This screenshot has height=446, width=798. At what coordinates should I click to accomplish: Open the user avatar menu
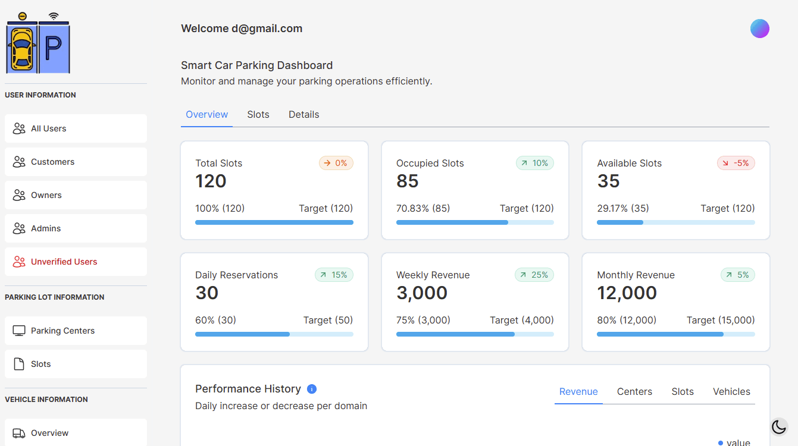pyautogui.click(x=760, y=28)
